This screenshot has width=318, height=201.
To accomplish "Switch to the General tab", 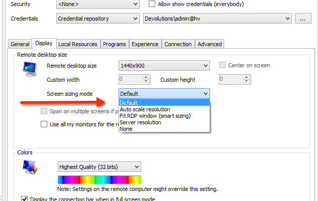I will (20, 44).
